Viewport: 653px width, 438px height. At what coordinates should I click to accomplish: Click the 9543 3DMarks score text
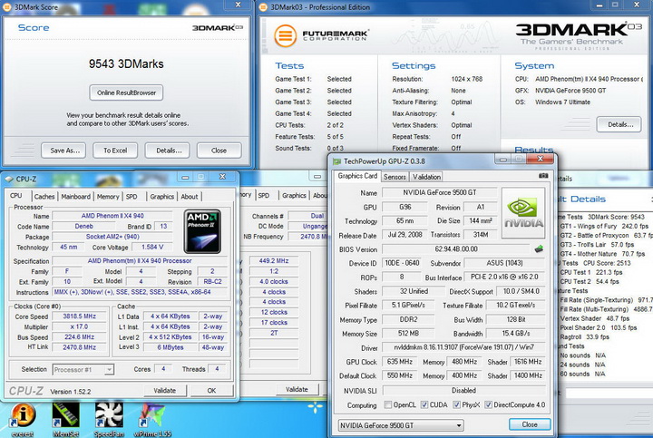(126, 63)
